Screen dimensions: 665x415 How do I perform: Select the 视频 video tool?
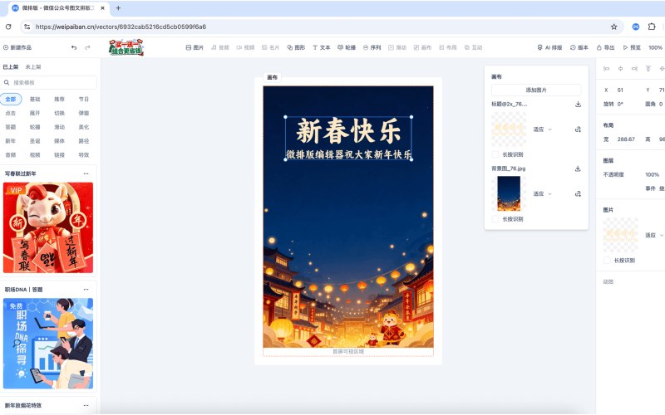click(245, 47)
